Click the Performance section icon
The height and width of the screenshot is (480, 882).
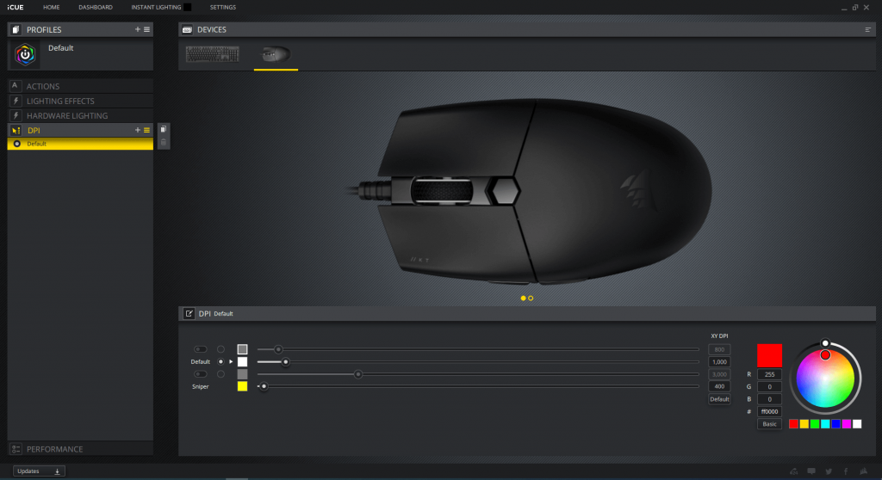(16, 449)
